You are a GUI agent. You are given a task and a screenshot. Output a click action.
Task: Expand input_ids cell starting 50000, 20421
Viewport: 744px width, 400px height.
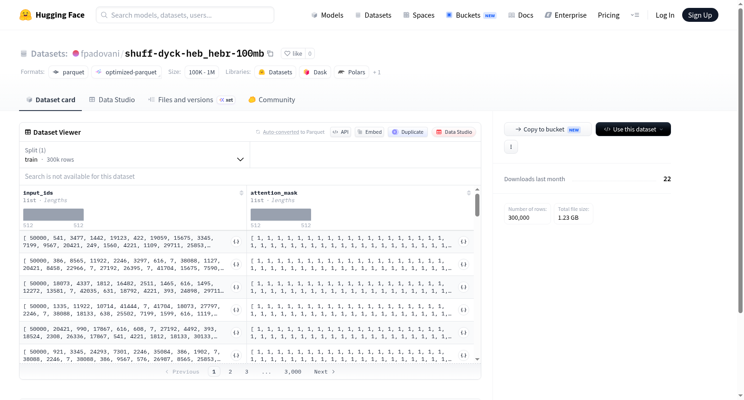(x=236, y=333)
